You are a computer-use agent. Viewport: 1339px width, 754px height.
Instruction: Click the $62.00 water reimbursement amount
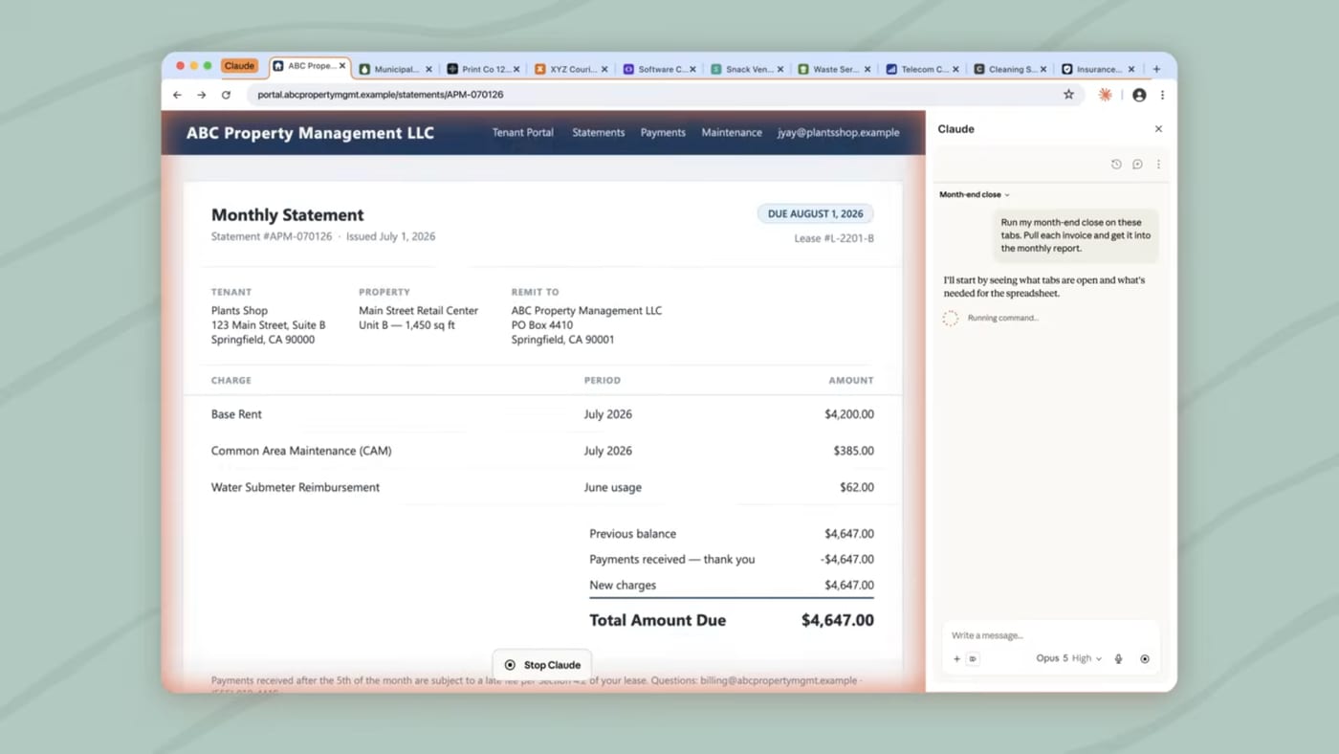pyautogui.click(x=857, y=487)
